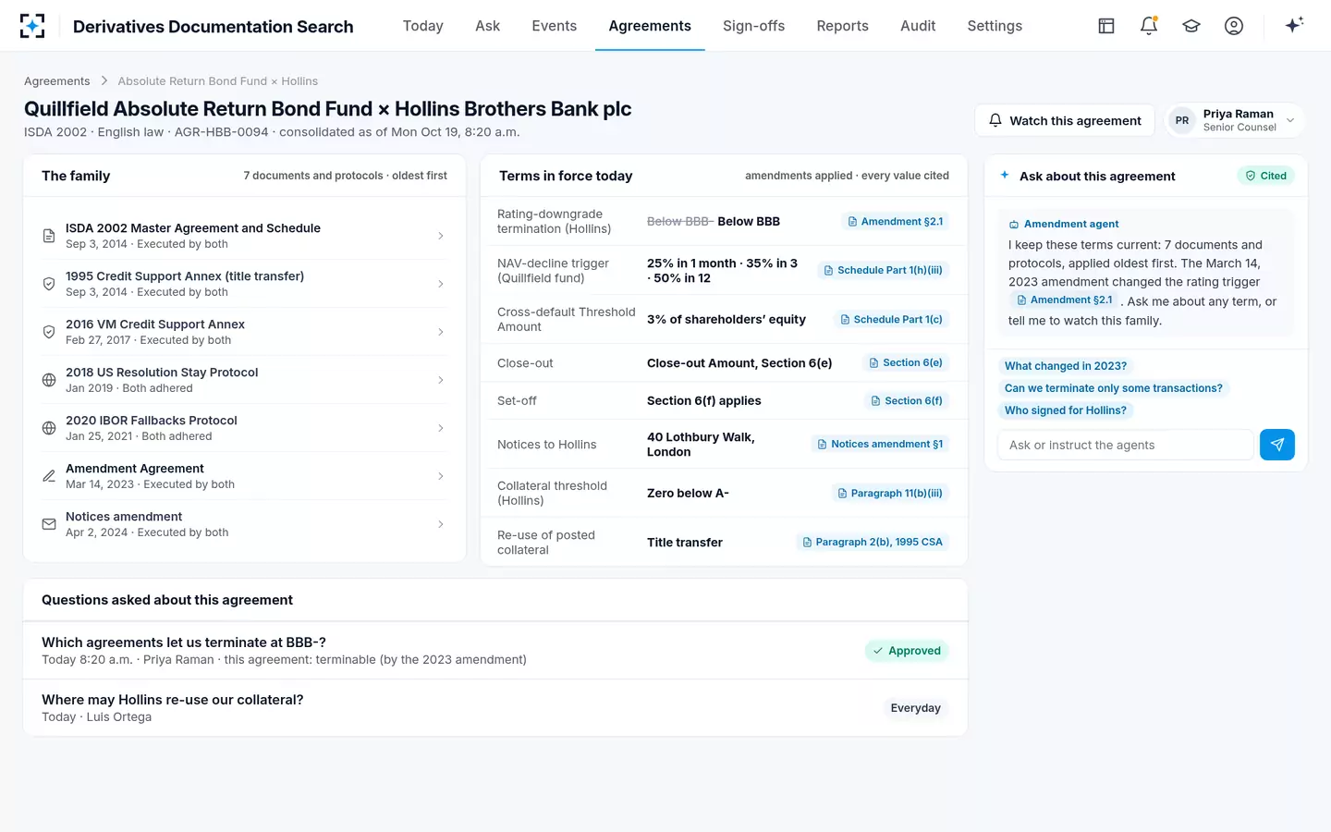
Task: Expand 2016 VM Credit Support Annex chevron
Action: click(x=441, y=332)
